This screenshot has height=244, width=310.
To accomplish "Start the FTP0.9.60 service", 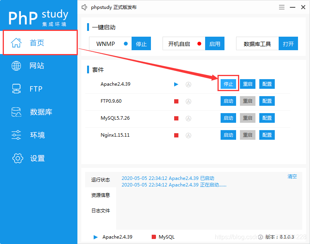I will click(x=228, y=101).
